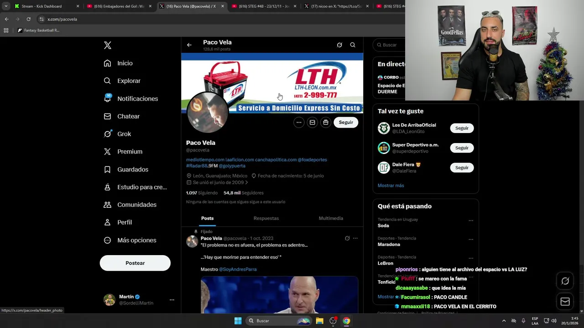This screenshot has height=328, width=584.
Task: Click Grok icon in profile header
Action: pos(339,45)
